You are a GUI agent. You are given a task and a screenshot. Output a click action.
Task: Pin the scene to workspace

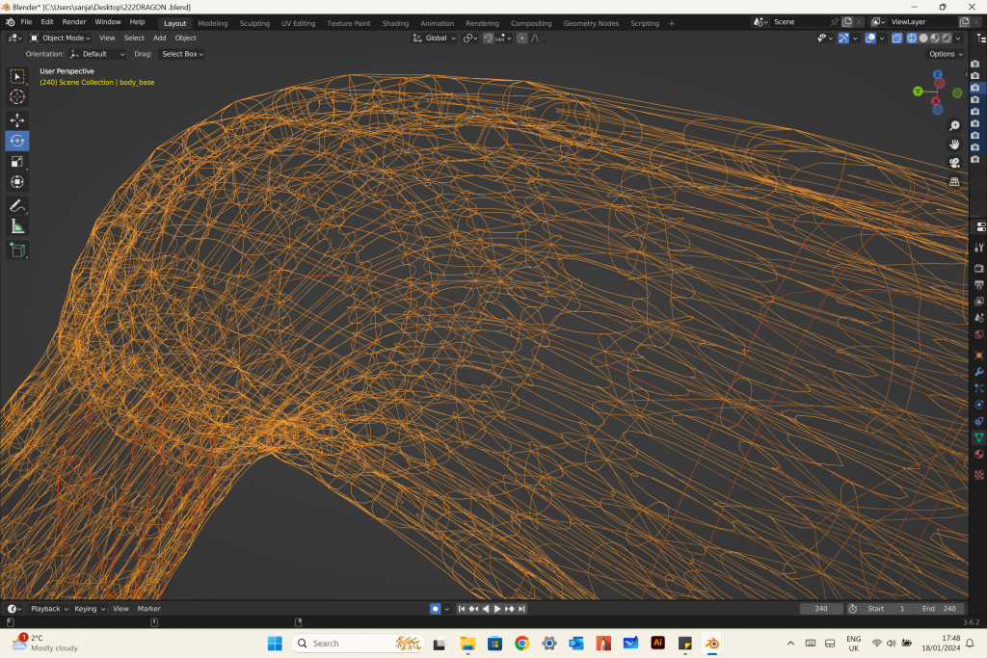tap(834, 22)
